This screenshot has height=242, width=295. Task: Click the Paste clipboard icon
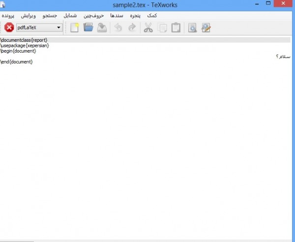click(176, 28)
